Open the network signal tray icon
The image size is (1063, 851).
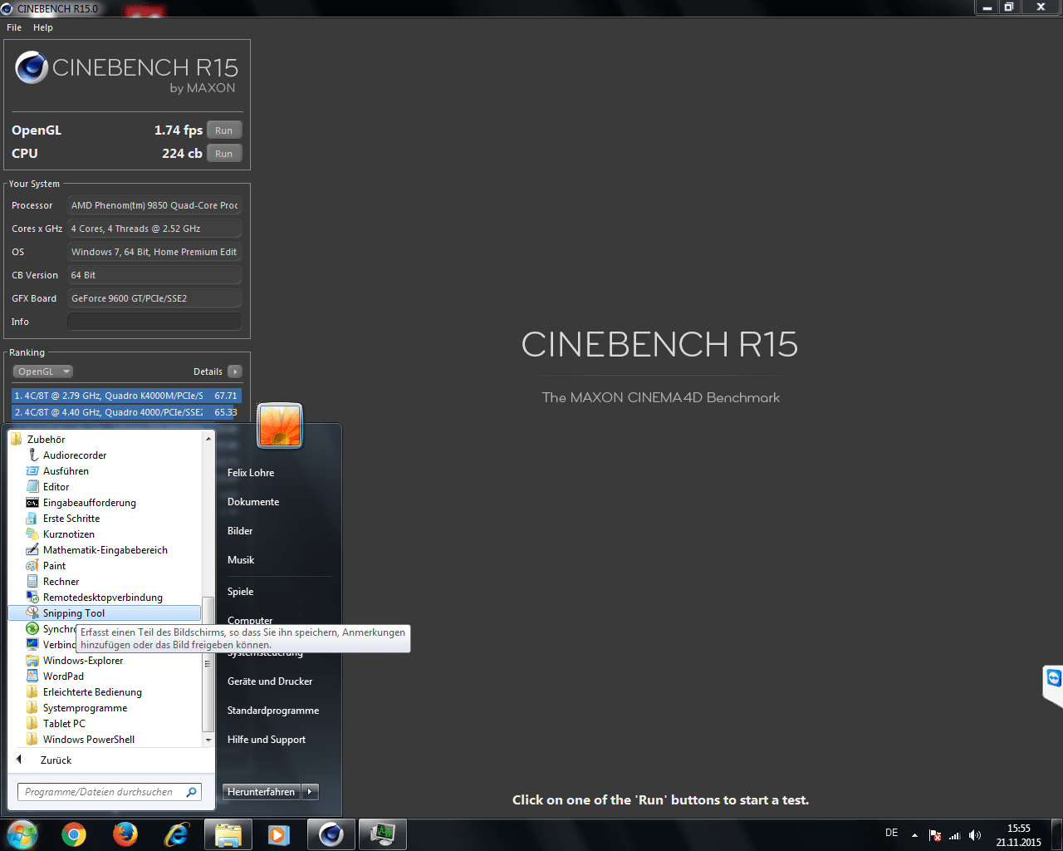955,835
